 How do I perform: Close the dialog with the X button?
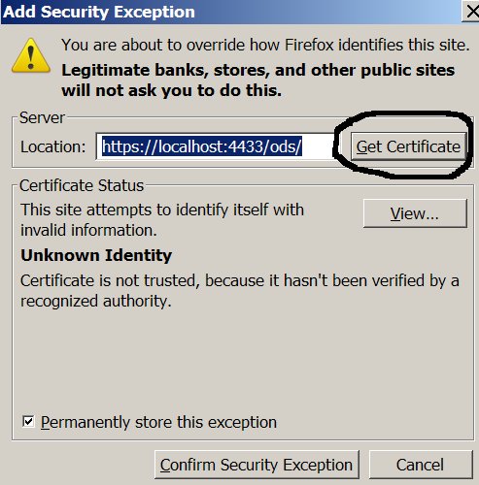coord(471,12)
